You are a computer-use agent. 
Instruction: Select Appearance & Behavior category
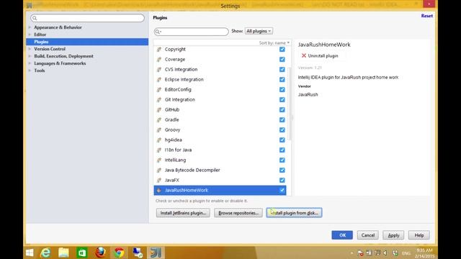pyautogui.click(x=58, y=27)
